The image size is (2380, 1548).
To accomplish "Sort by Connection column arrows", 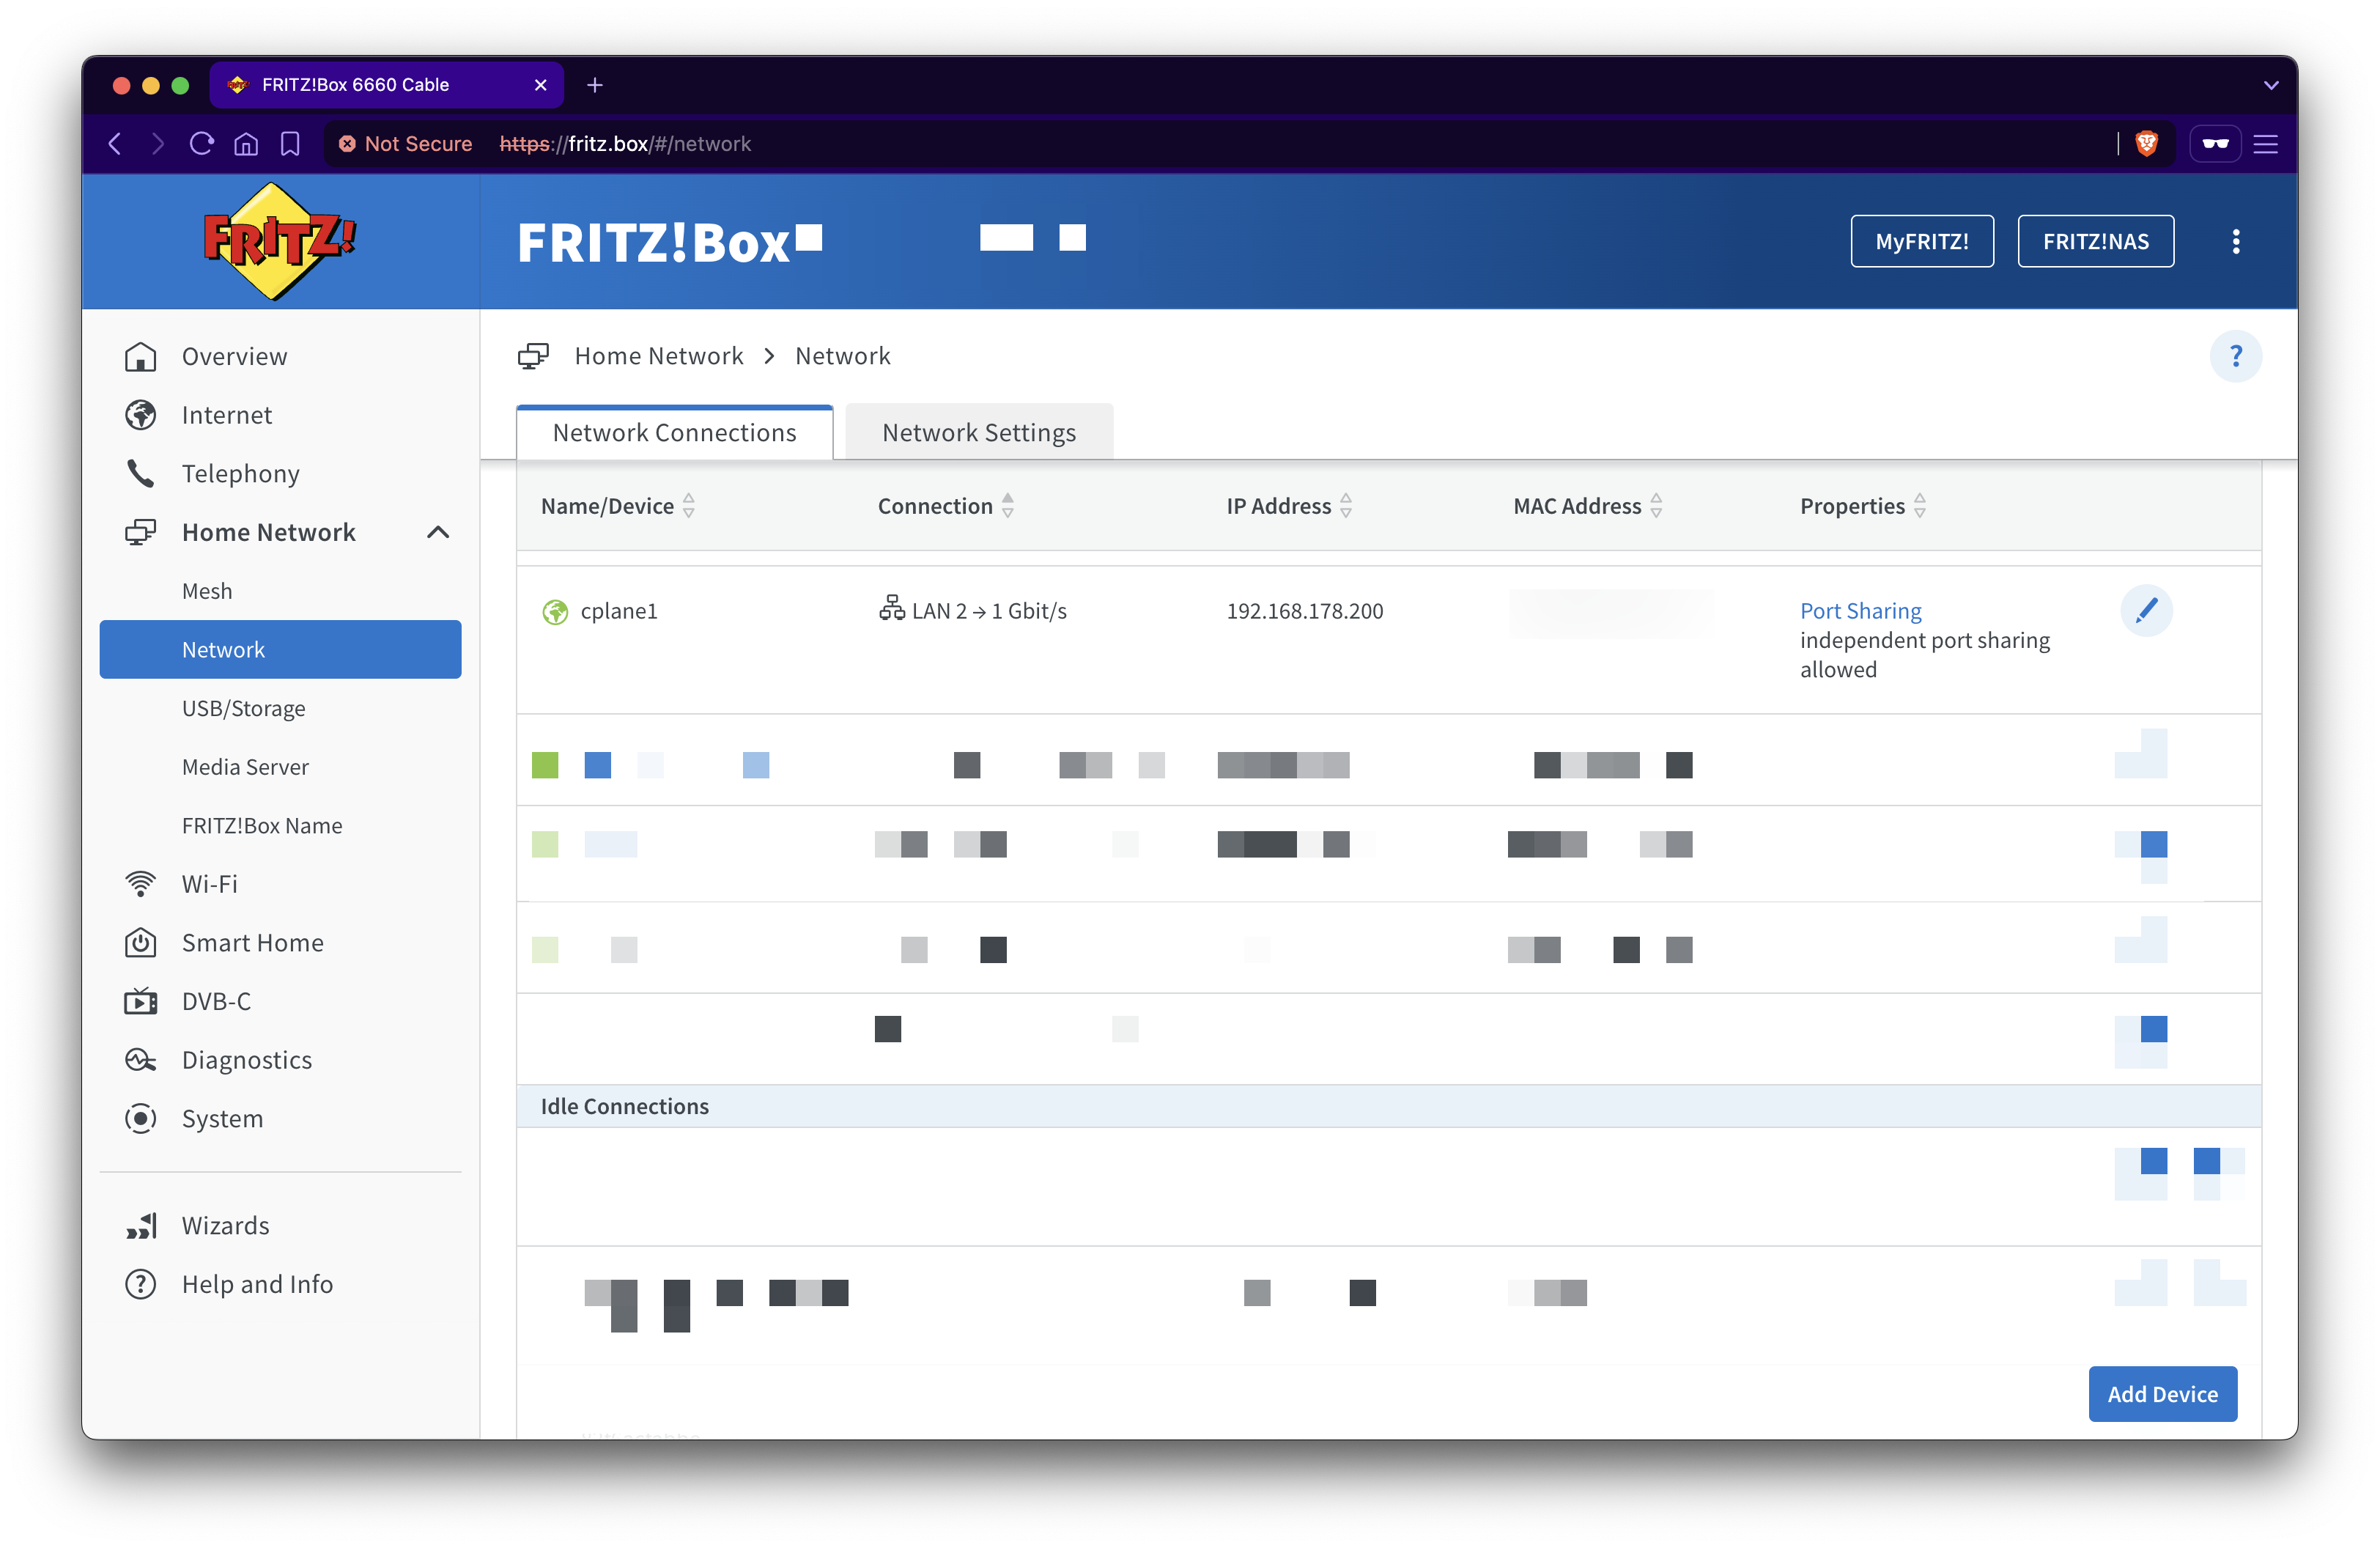I will click(x=1008, y=506).
